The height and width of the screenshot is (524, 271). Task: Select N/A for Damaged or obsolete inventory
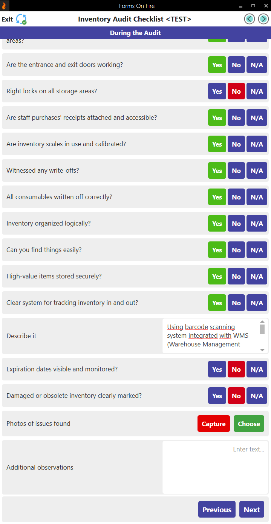pos(257,396)
